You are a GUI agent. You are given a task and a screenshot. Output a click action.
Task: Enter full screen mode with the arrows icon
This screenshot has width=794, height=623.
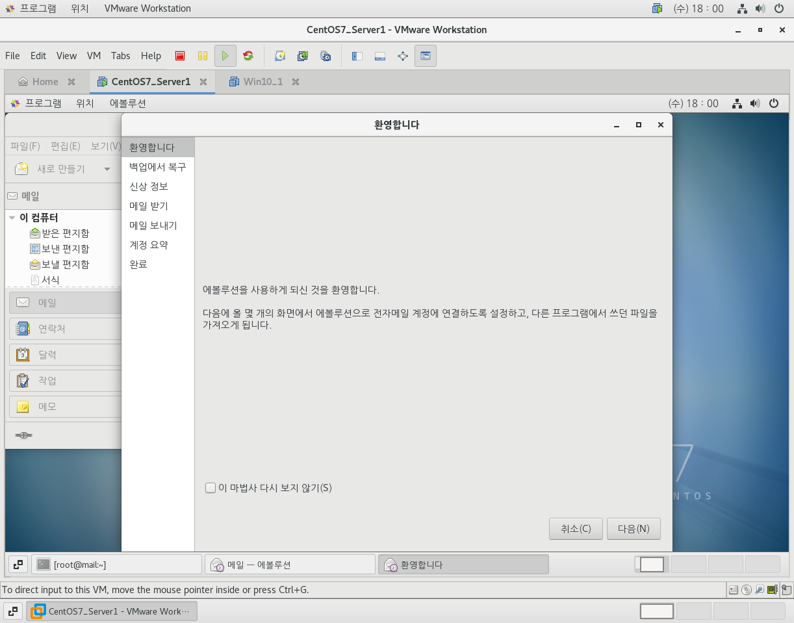[x=403, y=56]
